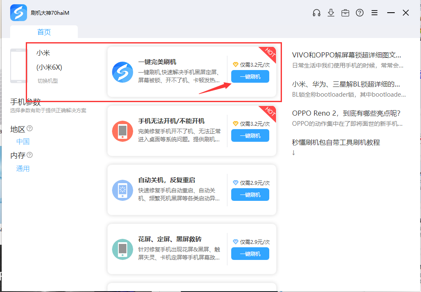421x292 pixels.
Task: Minimize the 刷机大神 window
Action: point(391,13)
